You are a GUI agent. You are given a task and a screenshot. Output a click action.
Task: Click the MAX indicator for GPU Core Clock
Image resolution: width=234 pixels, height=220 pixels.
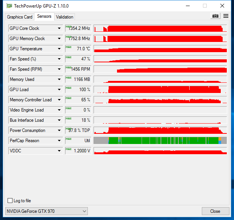pyautogui.click(x=69, y=26)
